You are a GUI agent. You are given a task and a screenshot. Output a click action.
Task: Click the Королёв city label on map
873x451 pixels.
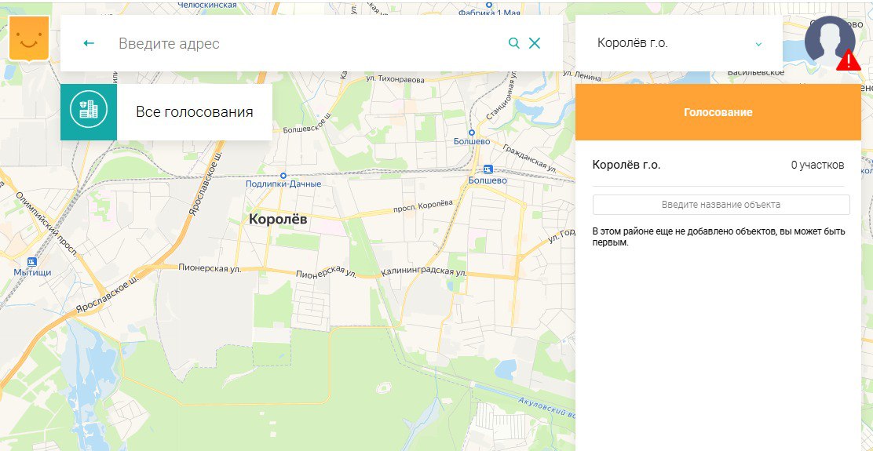coord(278,220)
